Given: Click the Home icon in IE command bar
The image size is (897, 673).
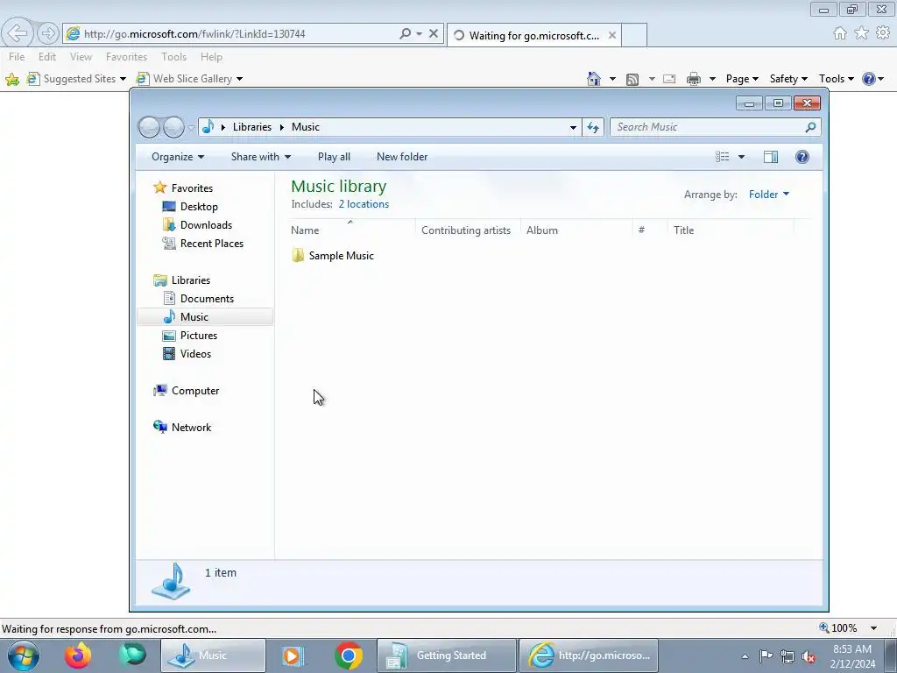Looking at the screenshot, I should [x=594, y=79].
